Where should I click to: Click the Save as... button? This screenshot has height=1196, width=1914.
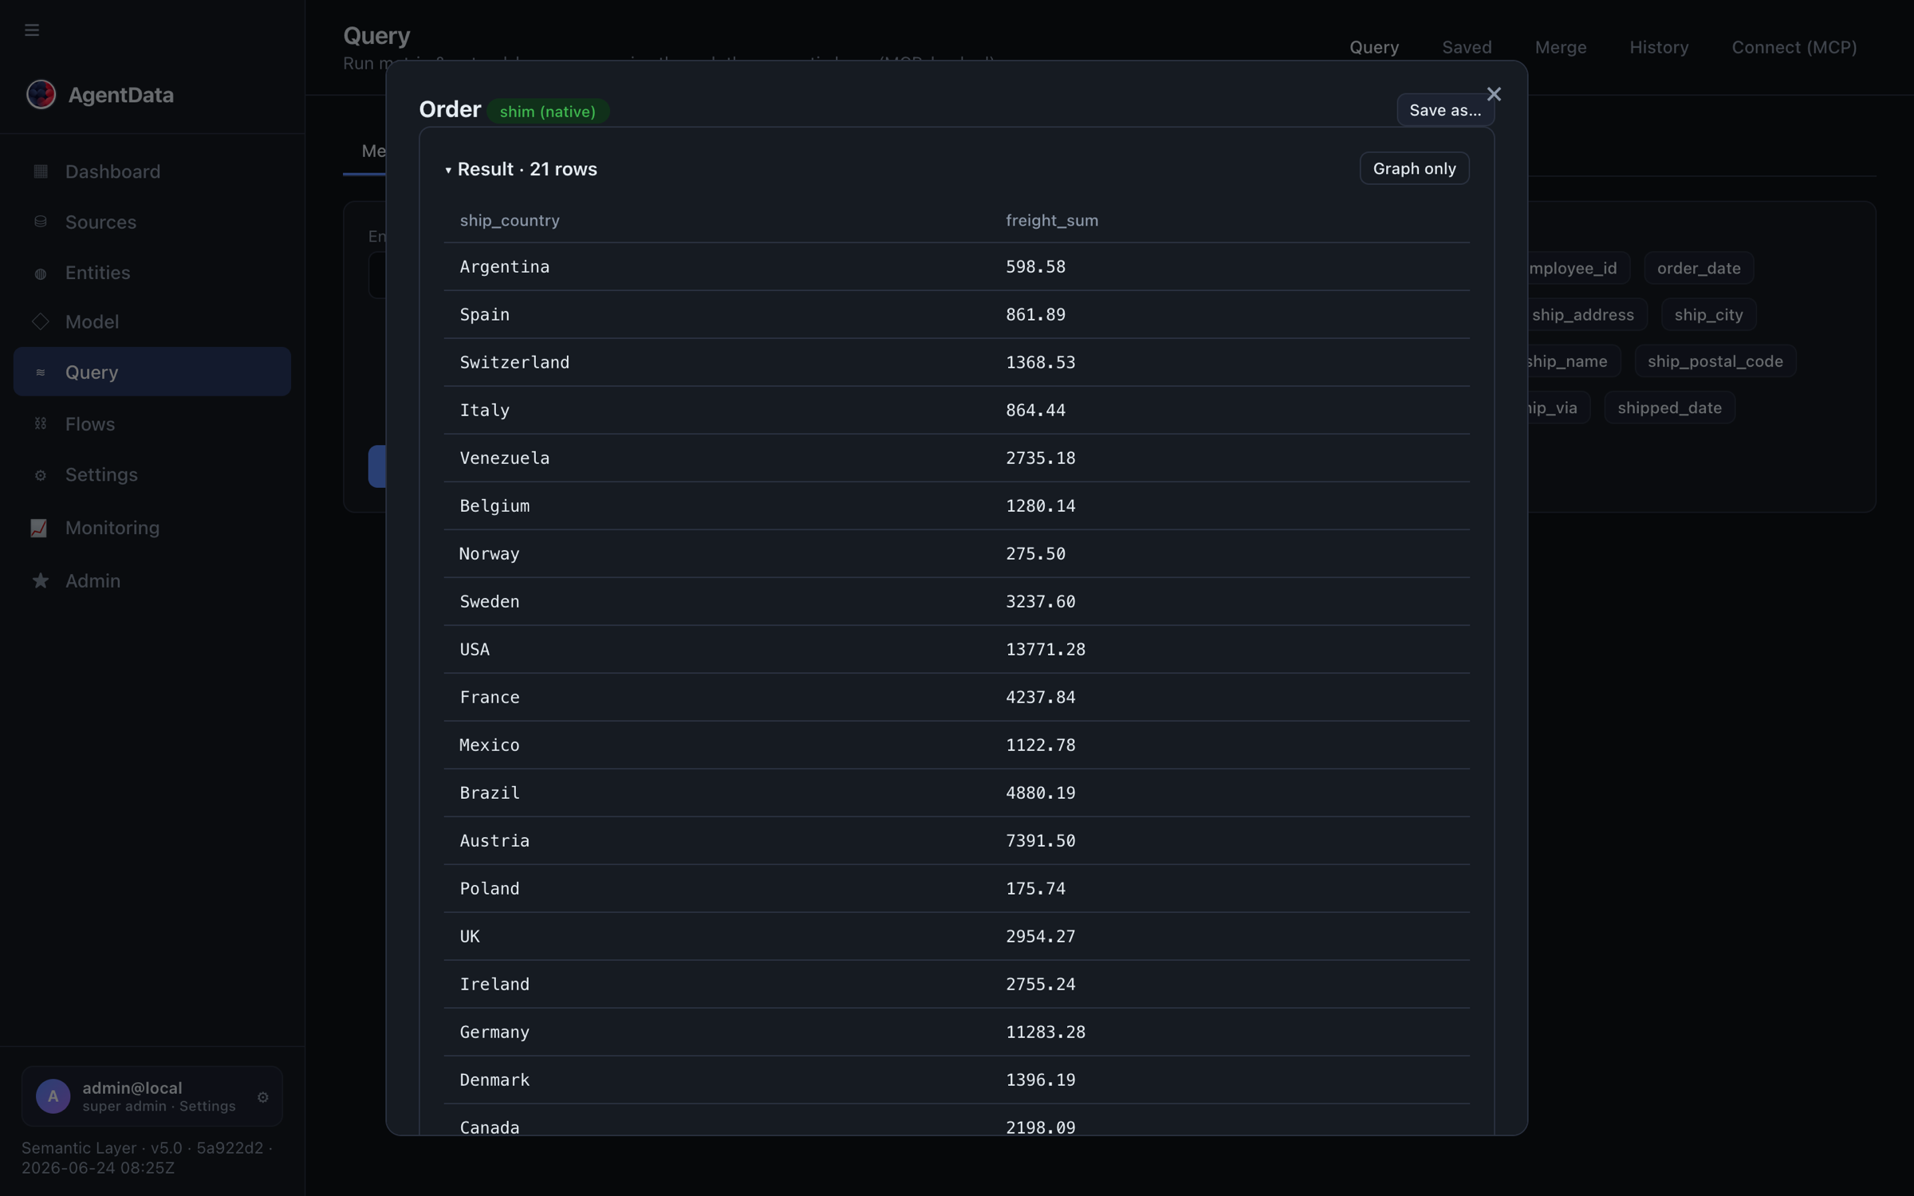point(1444,110)
